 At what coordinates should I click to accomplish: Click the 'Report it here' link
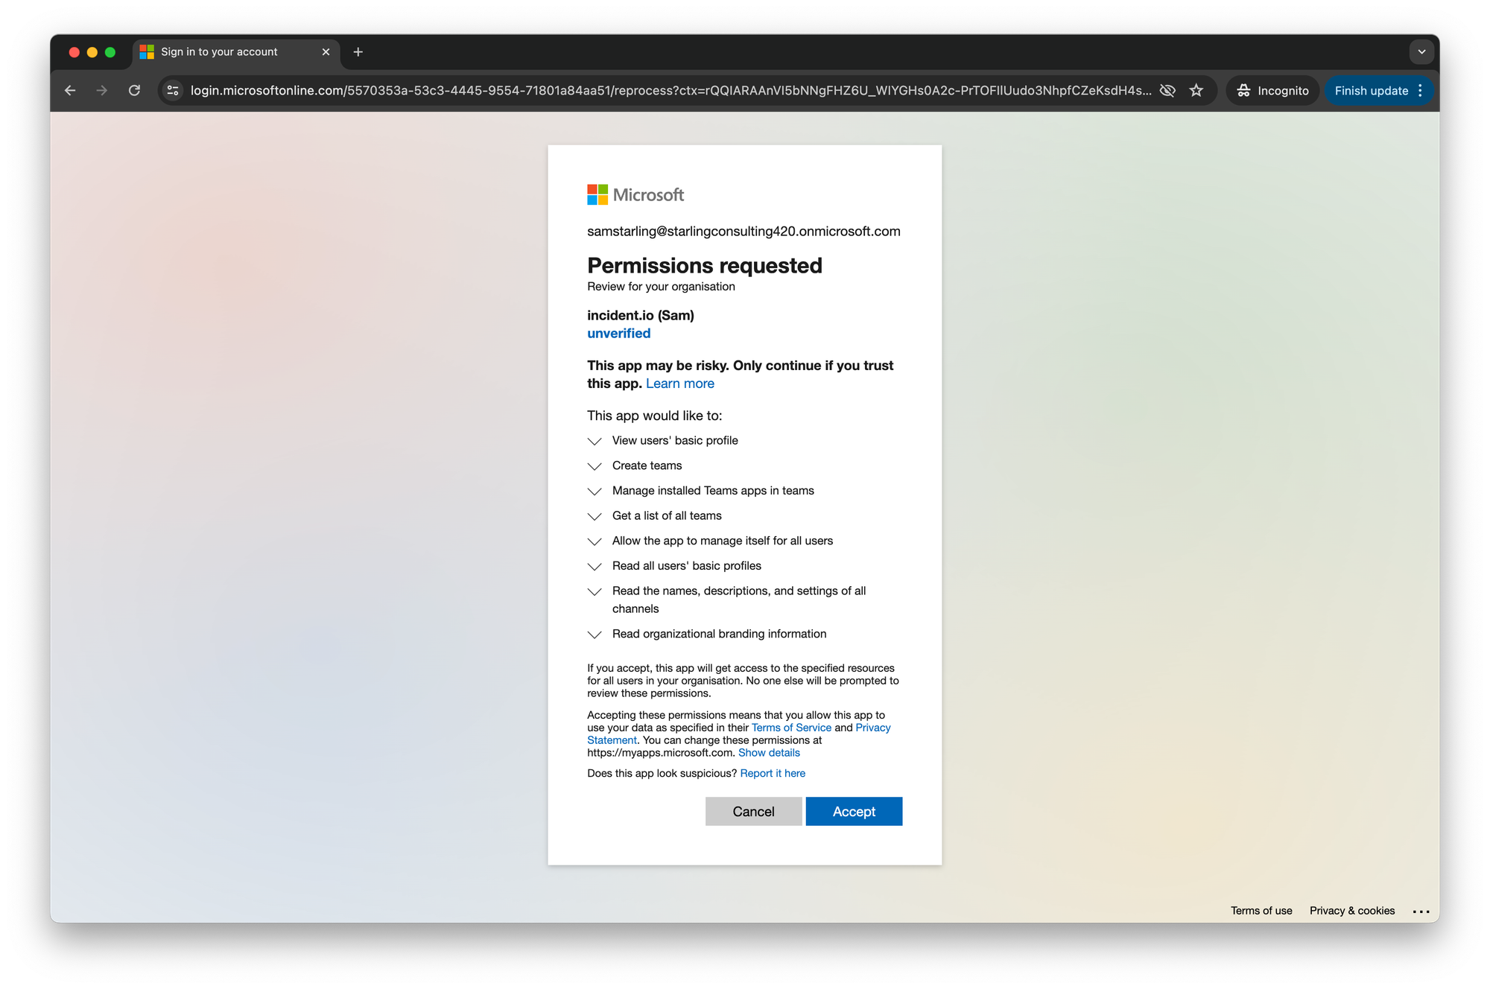(773, 773)
